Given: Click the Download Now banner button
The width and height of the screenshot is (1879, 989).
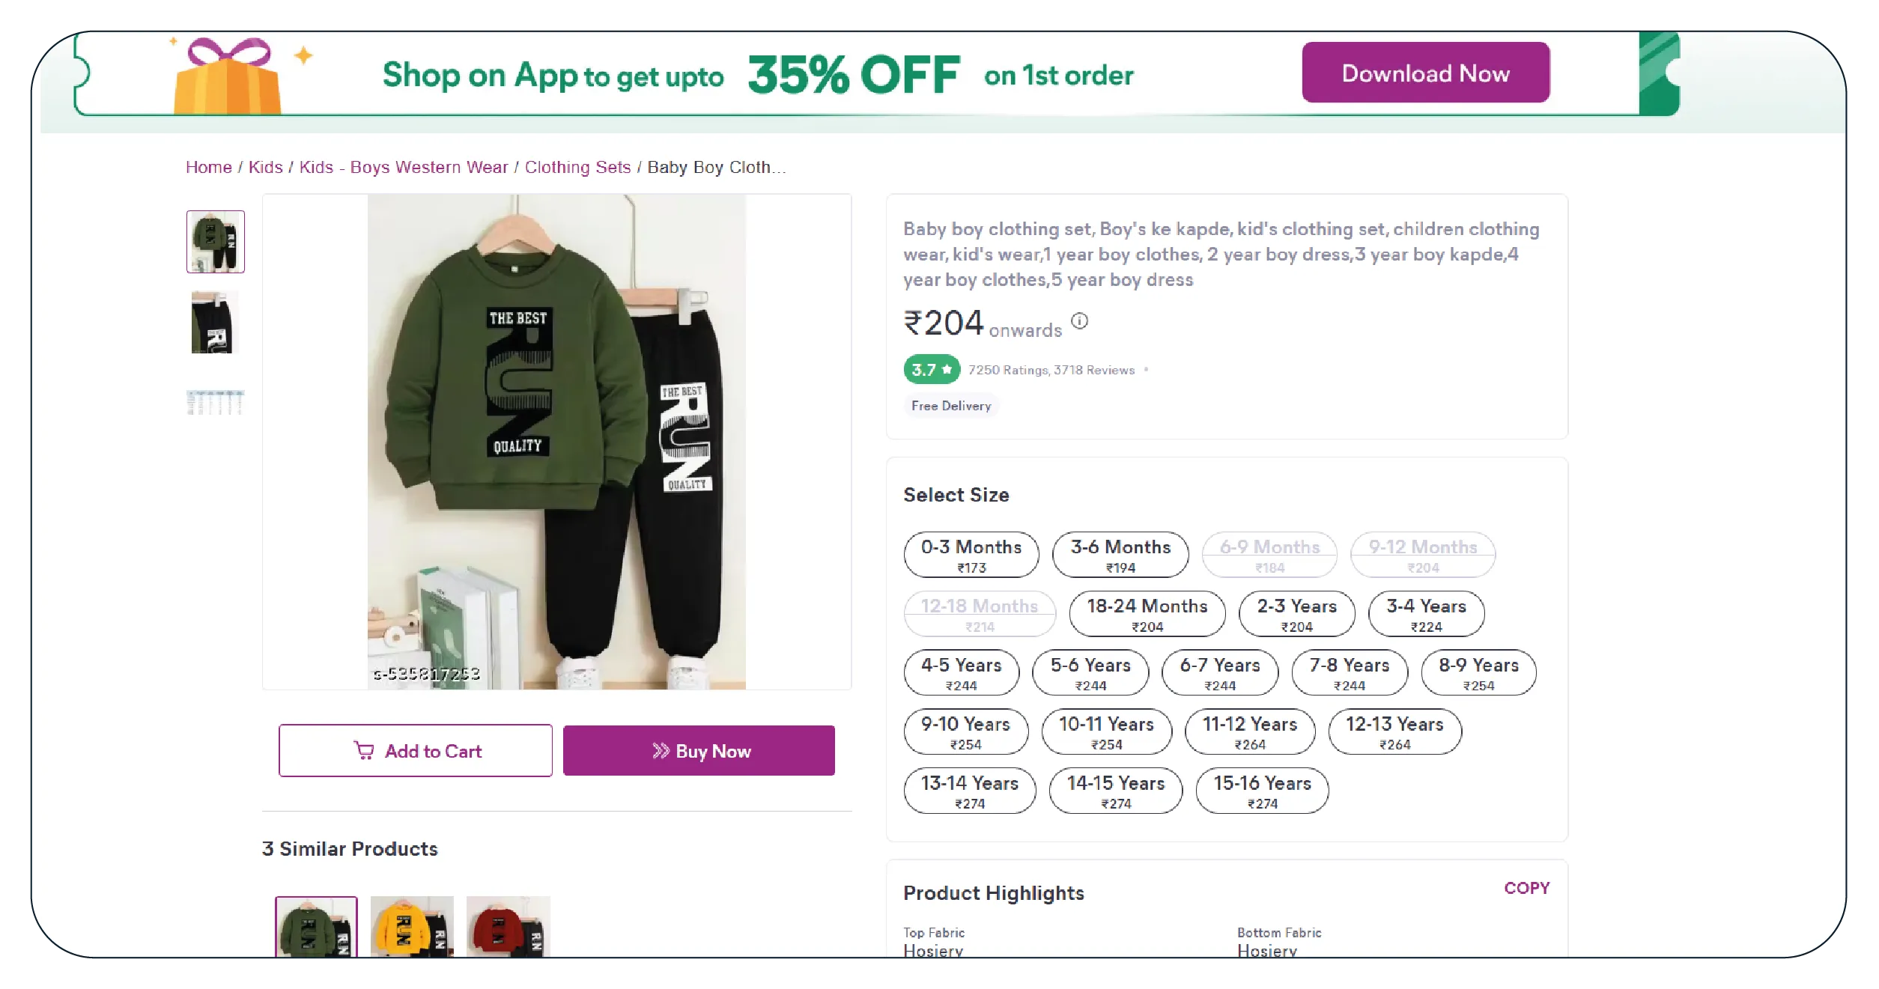Looking at the screenshot, I should point(1425,73).
